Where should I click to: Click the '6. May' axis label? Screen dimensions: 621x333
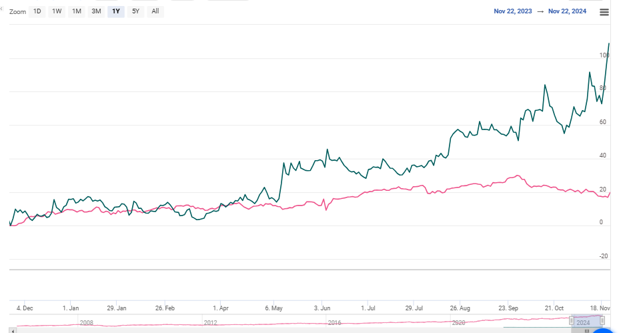pyautogui.click(x=273, y=308)
